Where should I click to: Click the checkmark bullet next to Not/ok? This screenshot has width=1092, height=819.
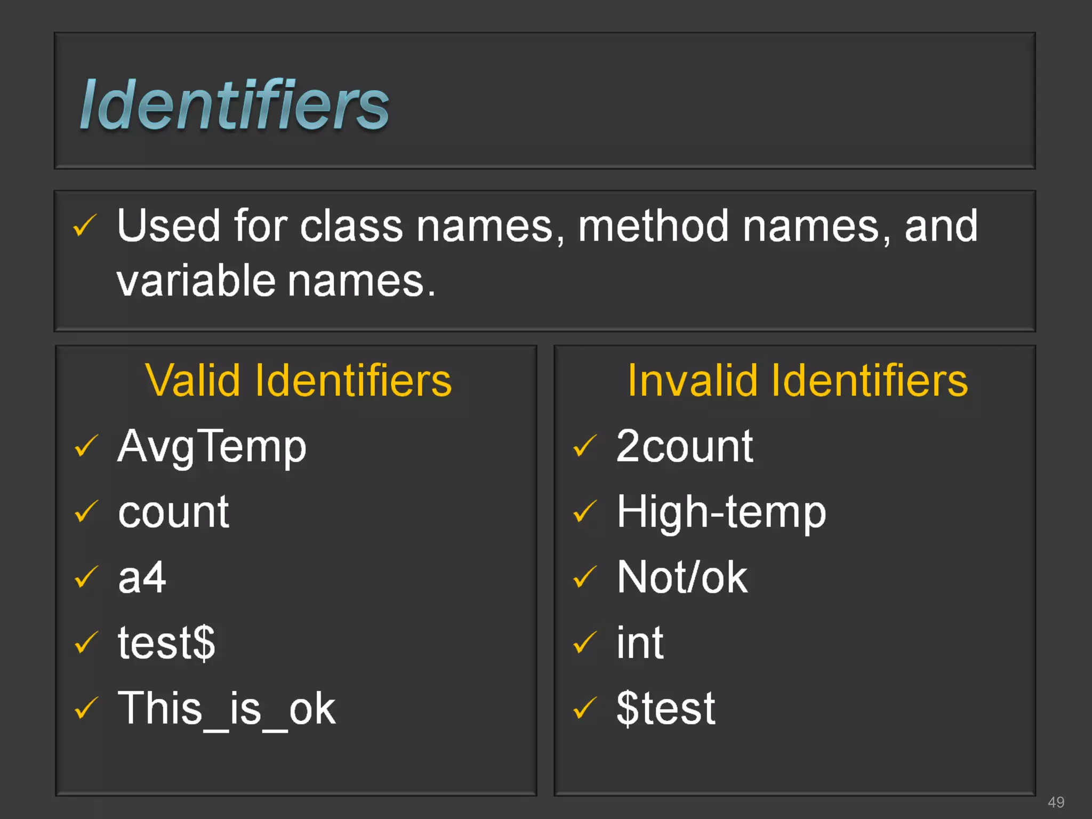coord(584,577)
